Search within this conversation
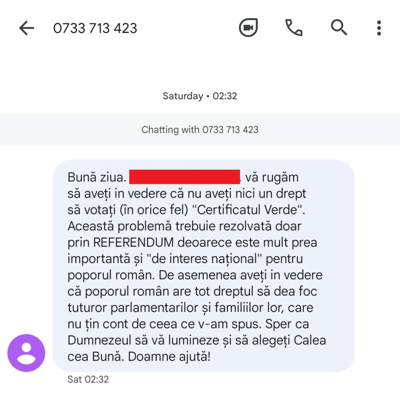 [x=339, y=27]
